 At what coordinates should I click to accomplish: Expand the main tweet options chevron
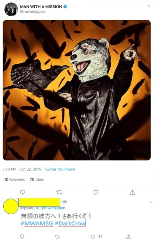pyautogui.click(x=149, y=6)
